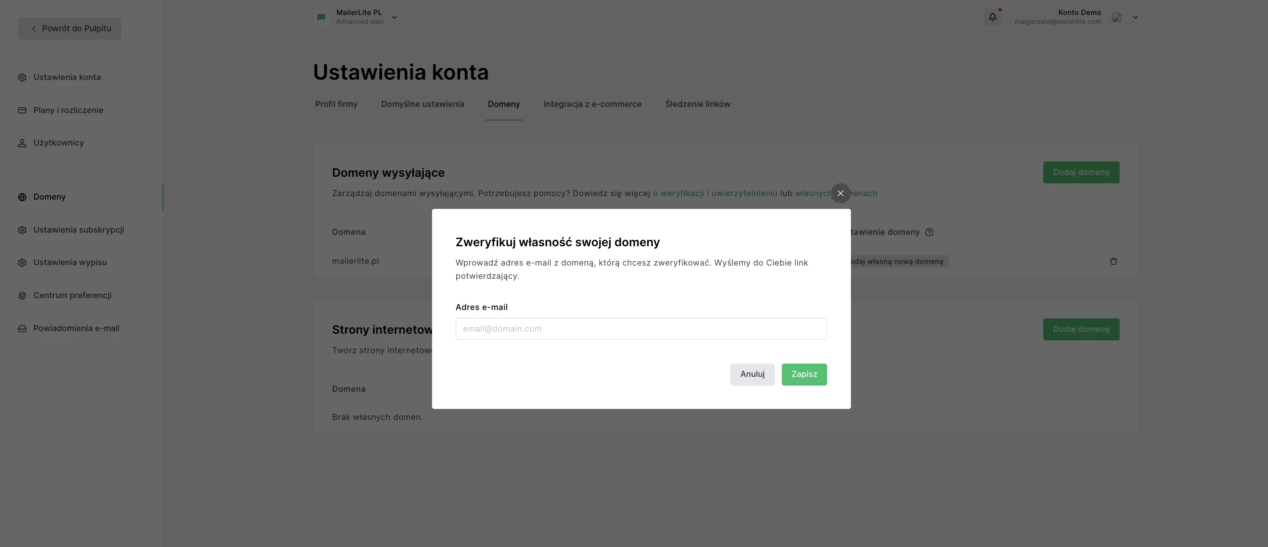Screen dimensions: 1268x547
Task: Open the notifications bell
Action: [x=992, y=17]
